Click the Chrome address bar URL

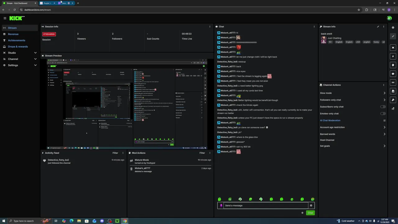pyautogui.click(x=38, y=10)
